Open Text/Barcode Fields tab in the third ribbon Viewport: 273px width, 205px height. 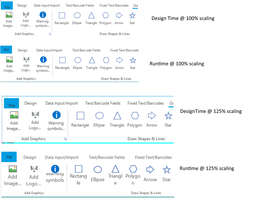click(x=103, y=103)
